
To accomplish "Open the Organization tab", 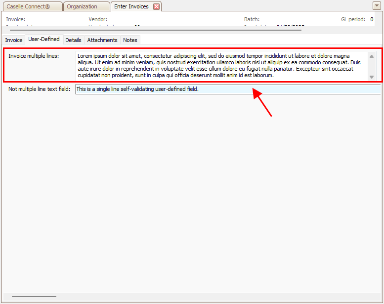I will point(86,6).
